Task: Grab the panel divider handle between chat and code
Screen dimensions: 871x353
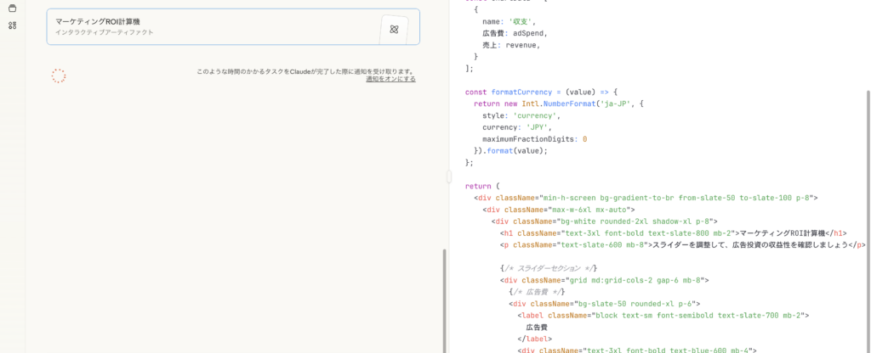Action: coord(448,176)
